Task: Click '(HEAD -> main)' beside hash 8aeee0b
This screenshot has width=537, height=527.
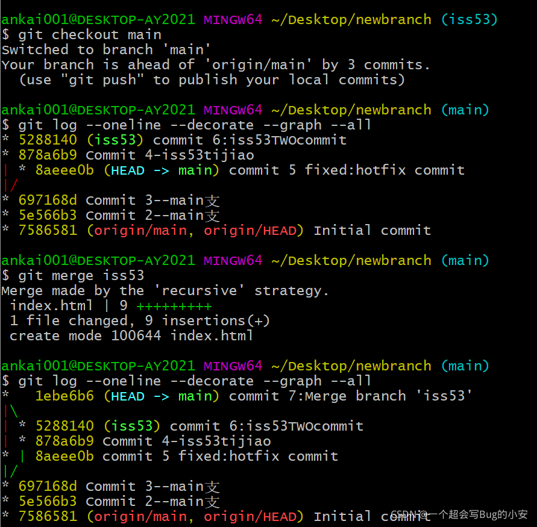Action: [x=162, y=170]
